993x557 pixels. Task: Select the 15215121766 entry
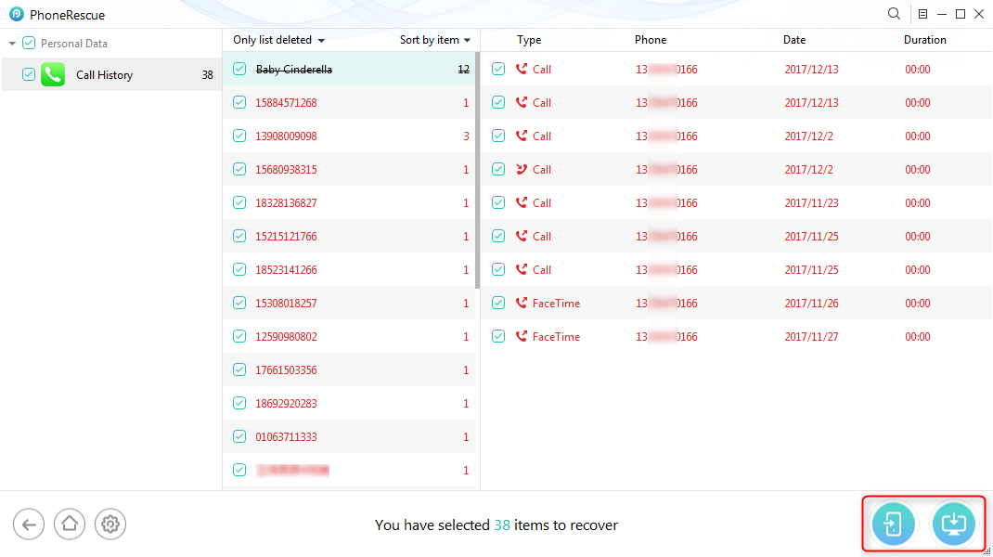[349, 236]
